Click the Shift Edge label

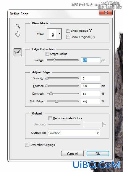pos(37,101)
